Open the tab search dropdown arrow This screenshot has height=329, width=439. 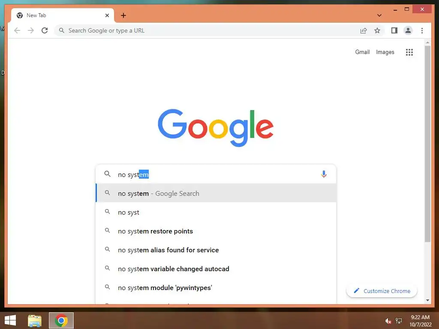pyautogui.click(x=379, y=15)
